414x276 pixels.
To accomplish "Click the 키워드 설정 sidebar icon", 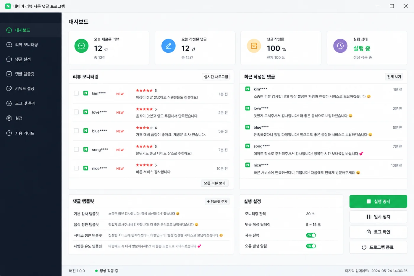I will [9, 88].
